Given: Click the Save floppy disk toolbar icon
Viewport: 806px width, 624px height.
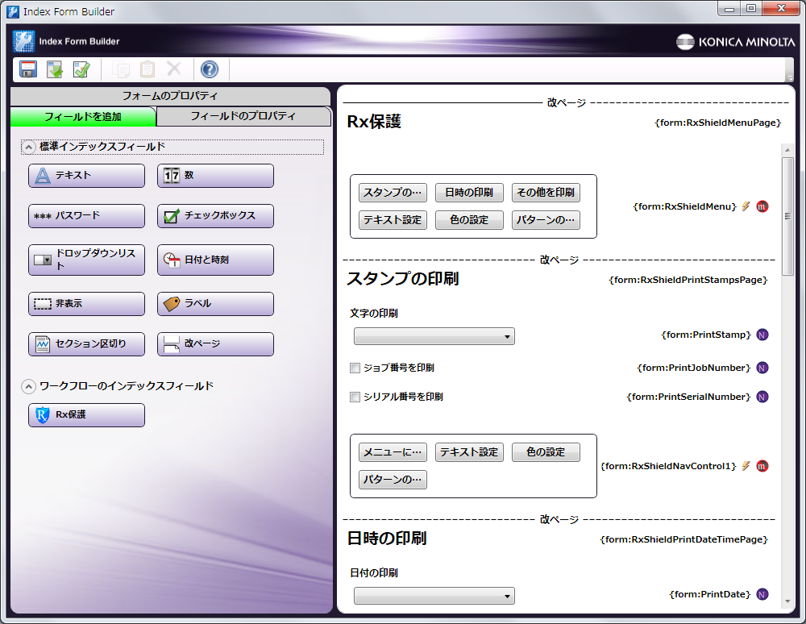Looking at the screenshot, I should click(x=27, y=69).
